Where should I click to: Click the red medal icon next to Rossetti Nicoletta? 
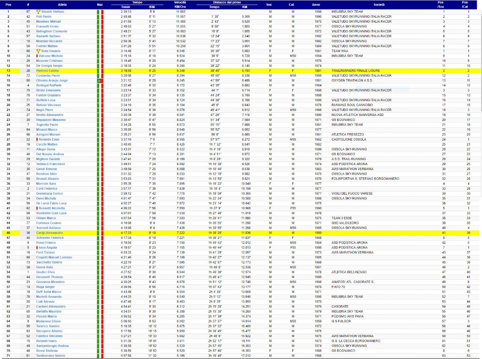[37, 208]
